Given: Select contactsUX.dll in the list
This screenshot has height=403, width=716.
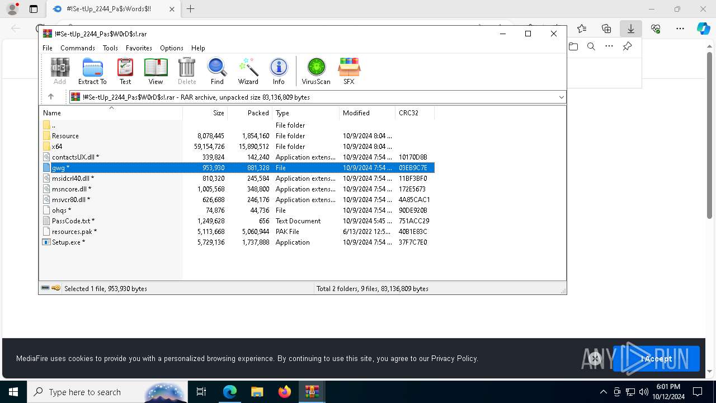Looking at the screenshot, I should tap(238, 157).
